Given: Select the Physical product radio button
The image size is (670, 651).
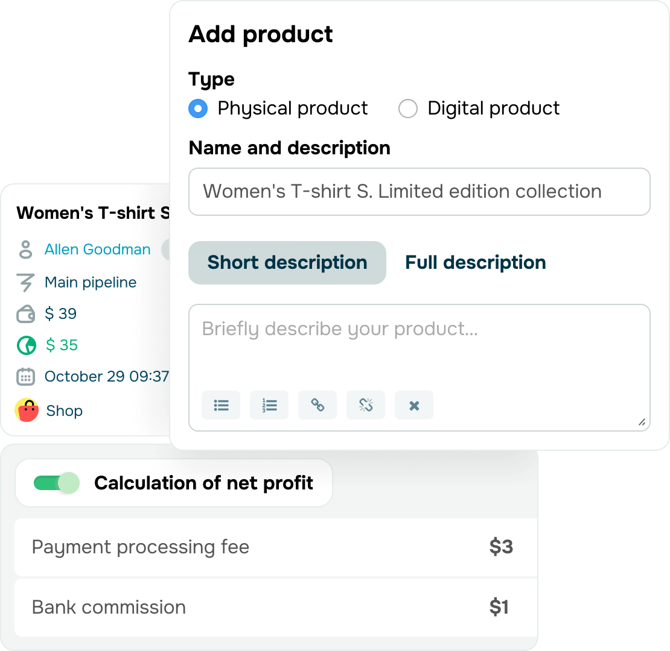Looking at the screenshot, I should click(x=198, y=108).
